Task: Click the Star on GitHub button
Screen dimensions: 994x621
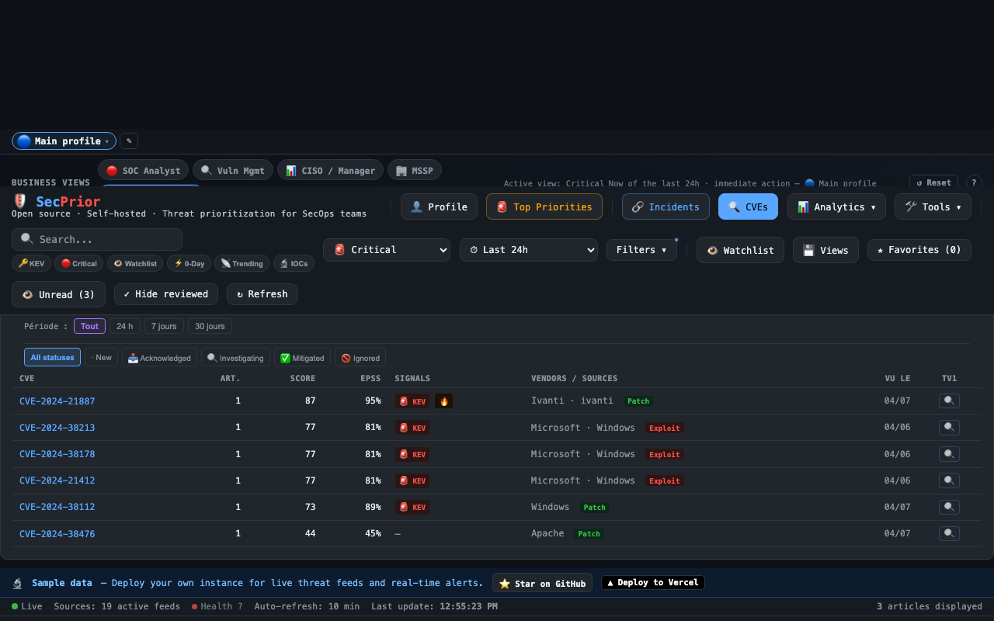Action: coord(542,582)
